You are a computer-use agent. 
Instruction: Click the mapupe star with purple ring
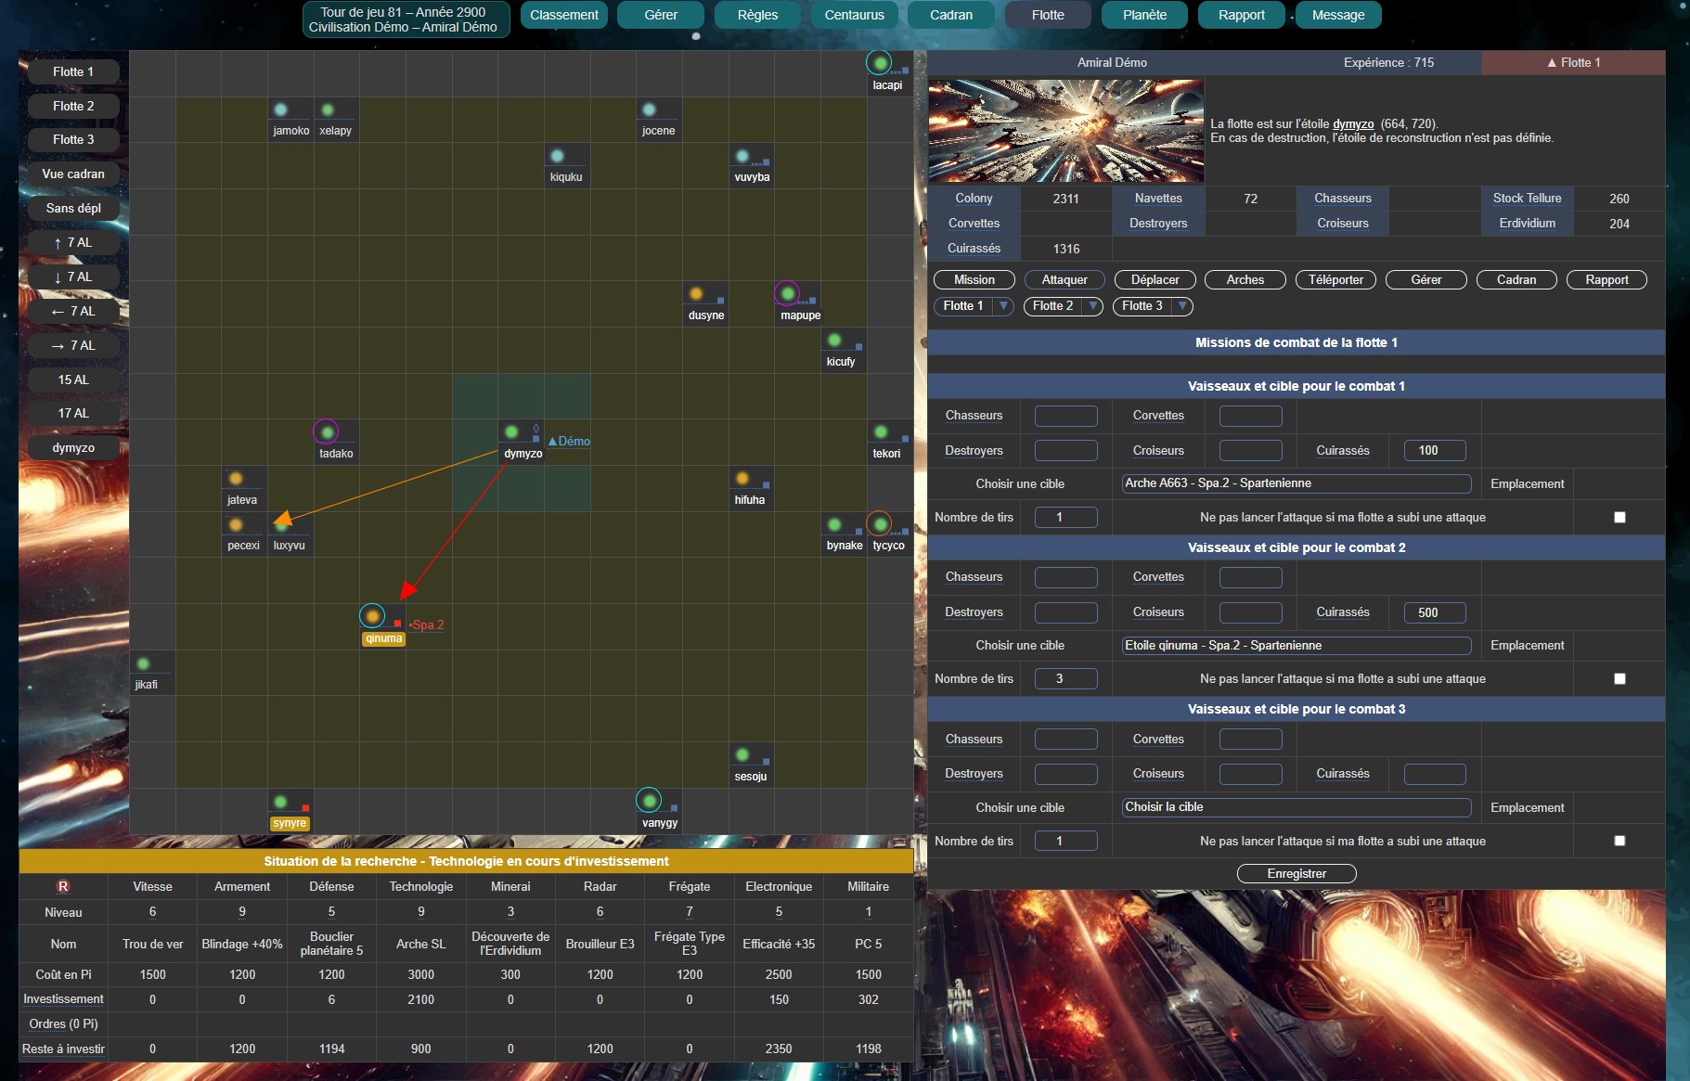[x=787, y=293]
